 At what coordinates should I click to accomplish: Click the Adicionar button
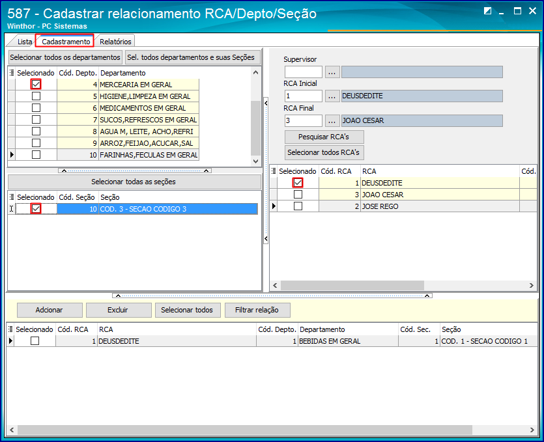tap(50, 310)
